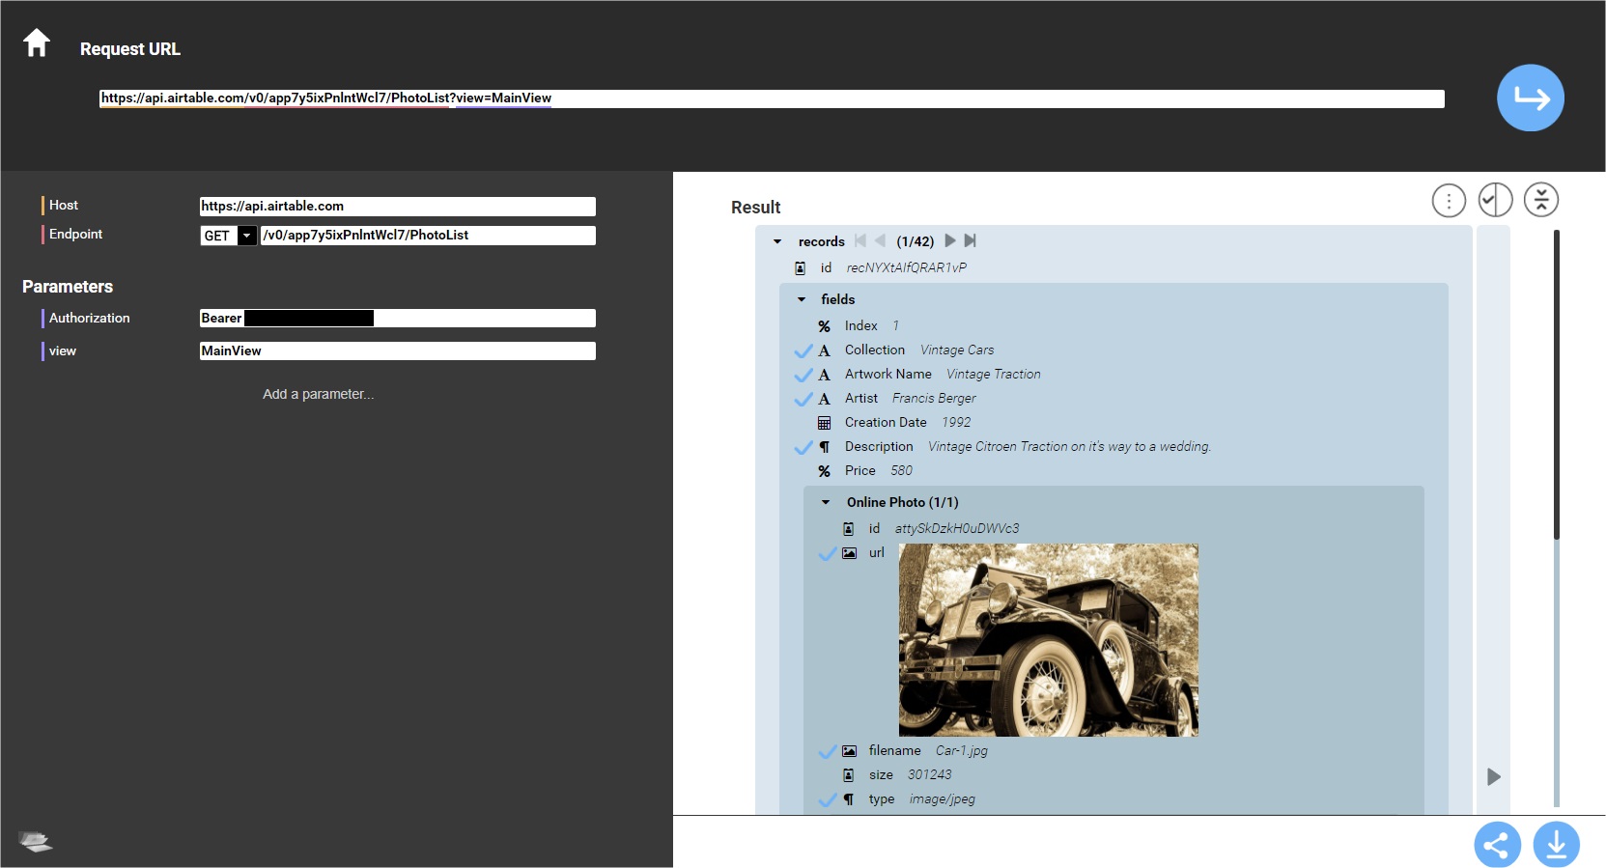Go to the home screen icon

[x=37, y=42]
